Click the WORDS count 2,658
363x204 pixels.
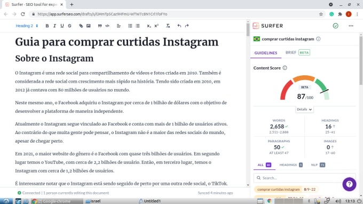(277, 127)
